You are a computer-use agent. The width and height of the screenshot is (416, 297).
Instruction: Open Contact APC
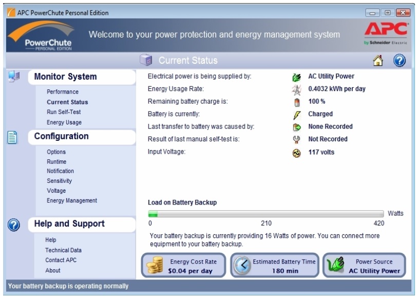[61, 260]
